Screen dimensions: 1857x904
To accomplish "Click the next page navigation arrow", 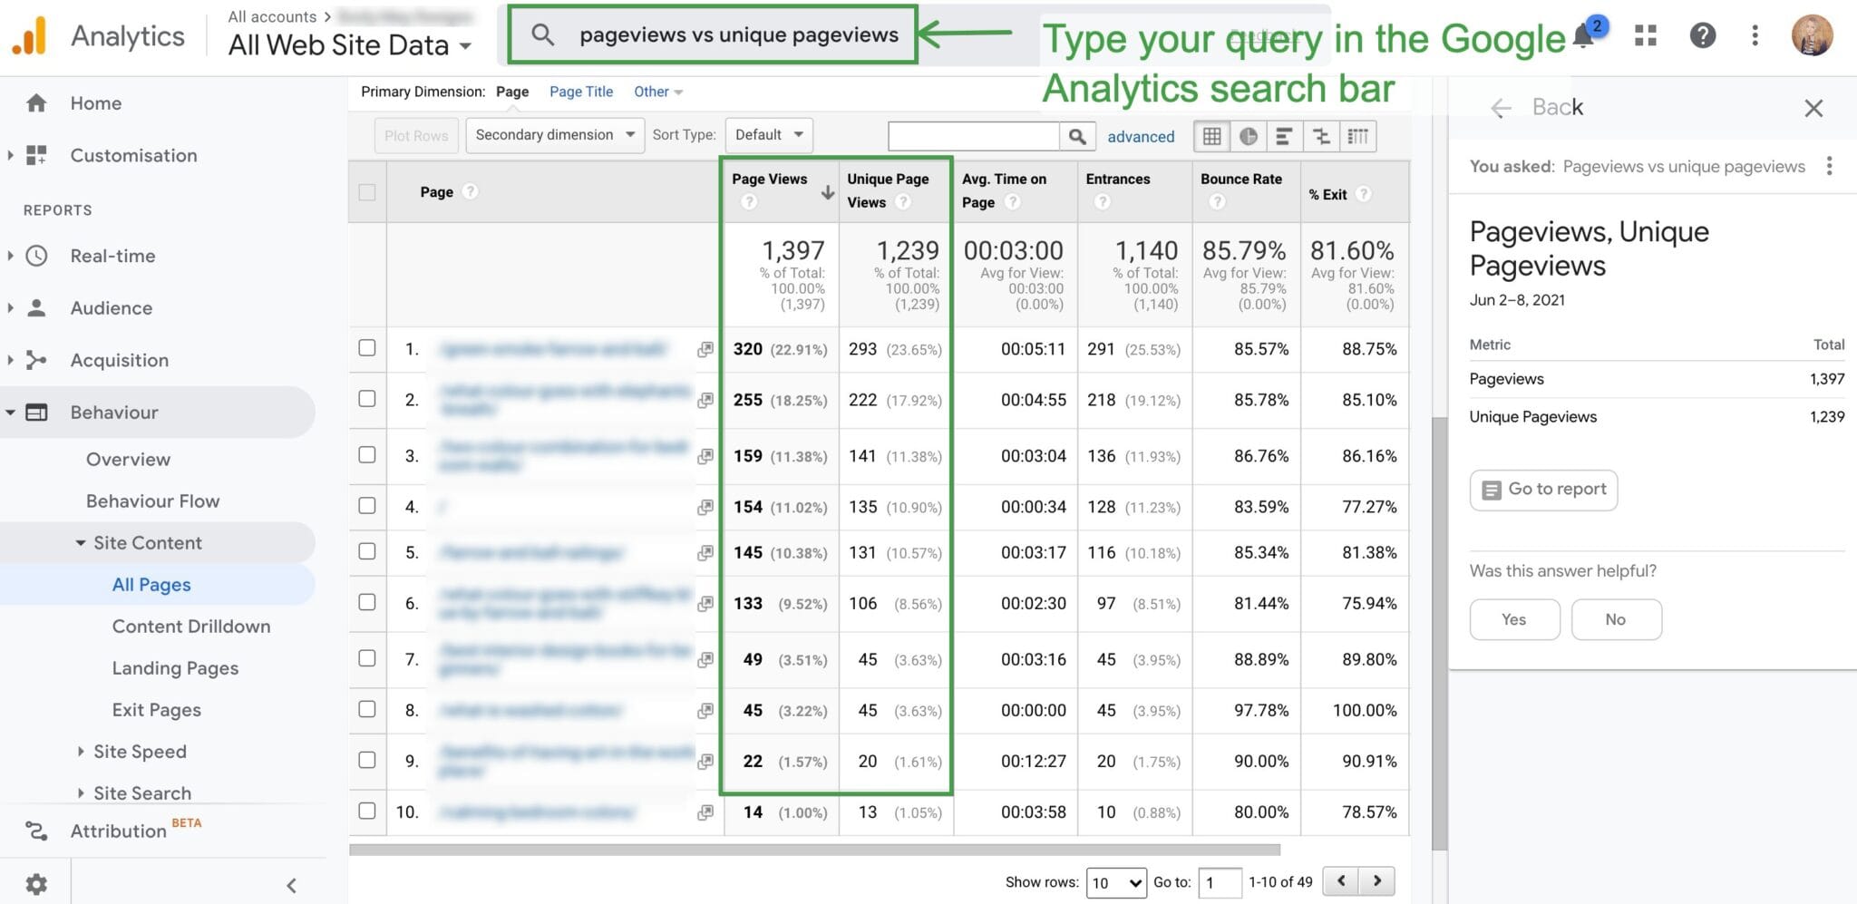I will click(x=1376, y=880).
